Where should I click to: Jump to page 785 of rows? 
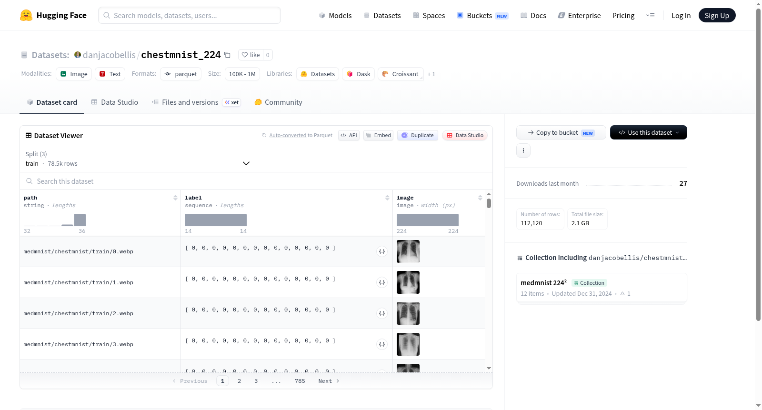[300, 381]
